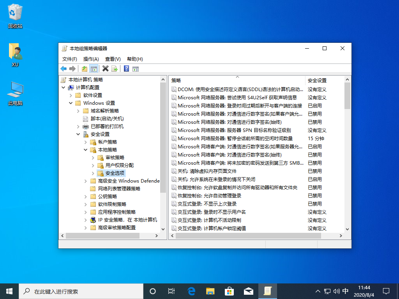This screenshot has height=299, width=399.
Task: Select the 审核策略 folder in tree
Action: pos(114,157)
